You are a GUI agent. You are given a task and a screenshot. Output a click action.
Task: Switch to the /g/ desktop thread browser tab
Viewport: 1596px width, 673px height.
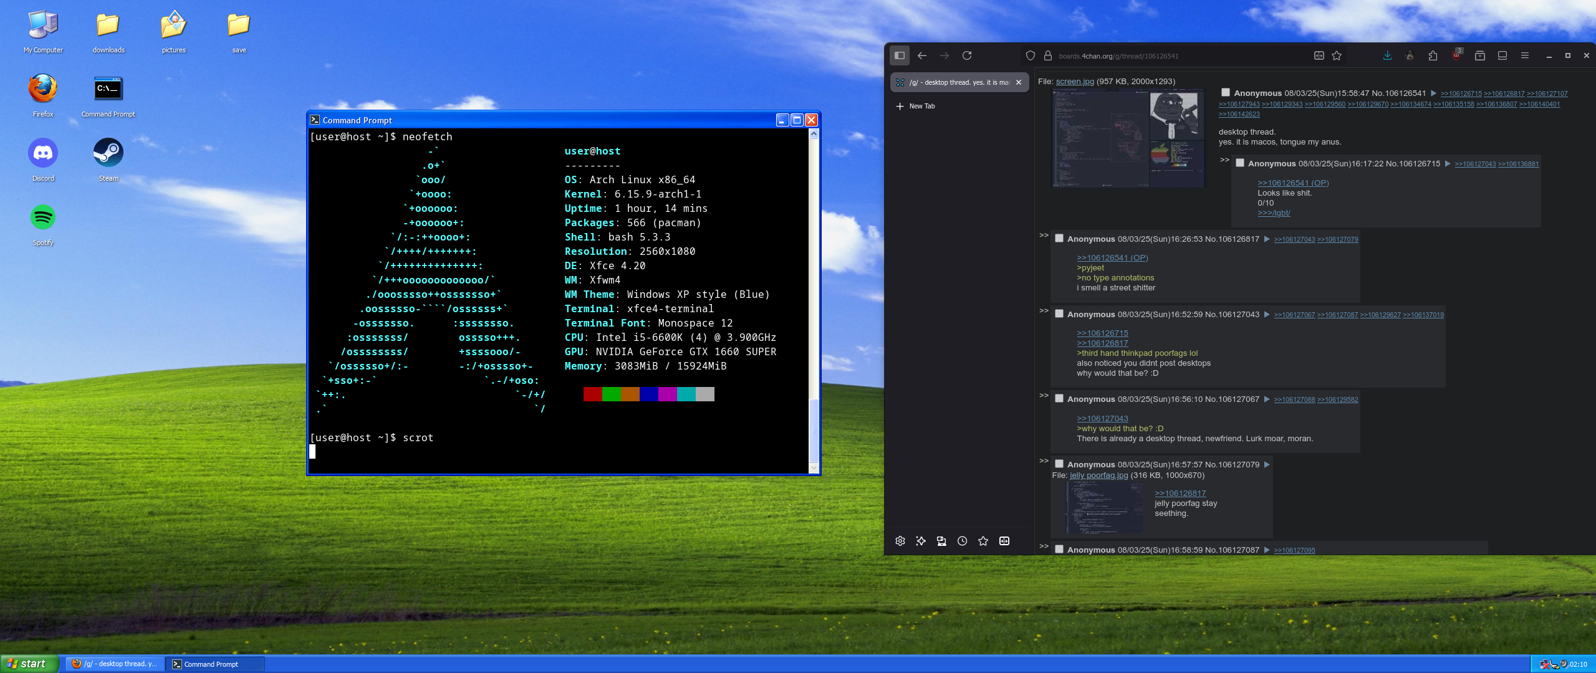pos(959,82)
